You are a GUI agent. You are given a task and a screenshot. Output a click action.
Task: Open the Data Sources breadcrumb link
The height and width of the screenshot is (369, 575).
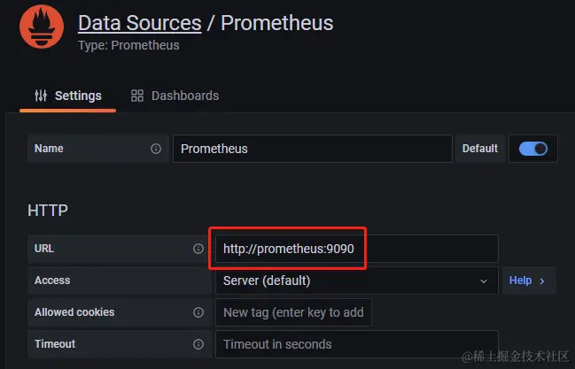(139, 22)
